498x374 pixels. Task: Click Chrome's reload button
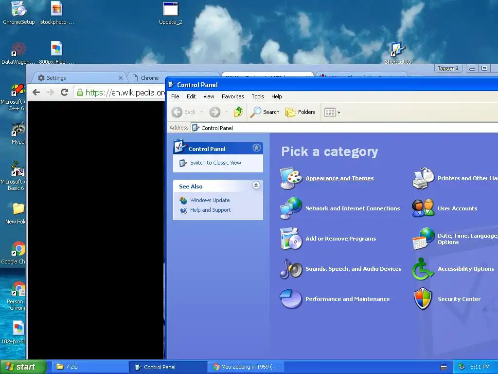65,92
